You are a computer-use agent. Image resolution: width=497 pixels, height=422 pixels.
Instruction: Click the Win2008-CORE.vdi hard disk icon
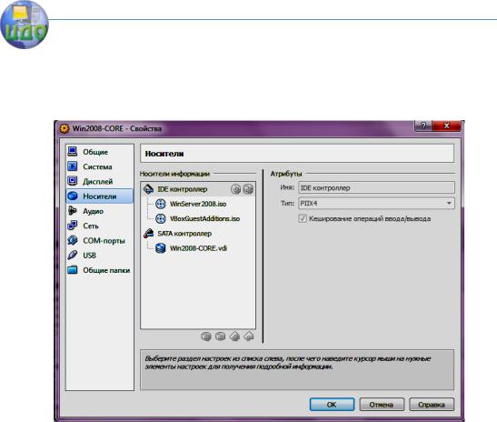[161, 248]
